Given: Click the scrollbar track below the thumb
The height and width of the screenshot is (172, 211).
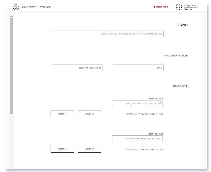Looking at the screenshot, I should [x=11, y=141].
